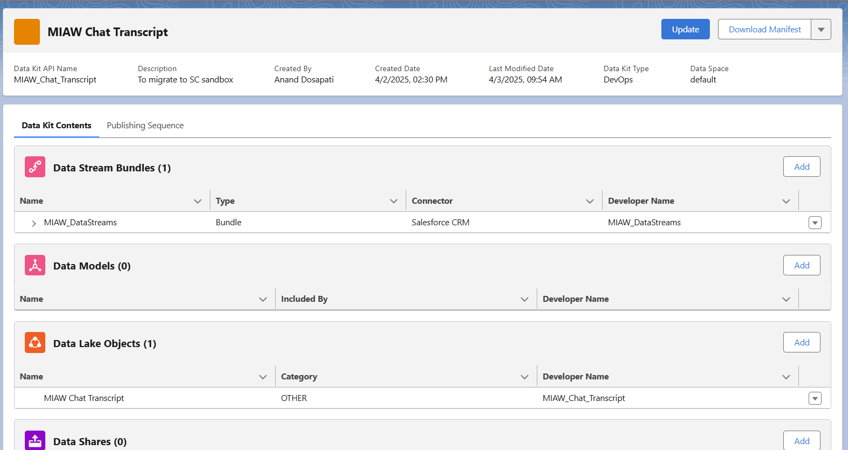Image resolution: width=848 pixels, height=450 pixels.
Task: Click the purple Data Shares icon
Action: pos(35,440)
